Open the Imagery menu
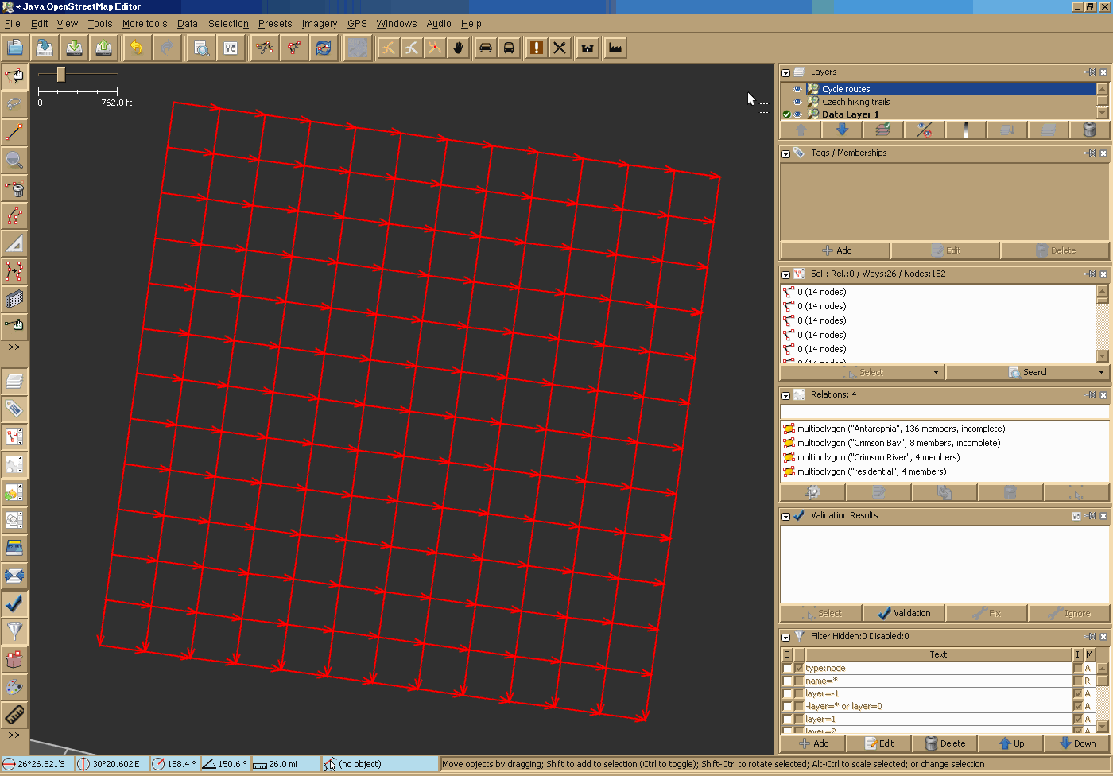 [319, 24]
